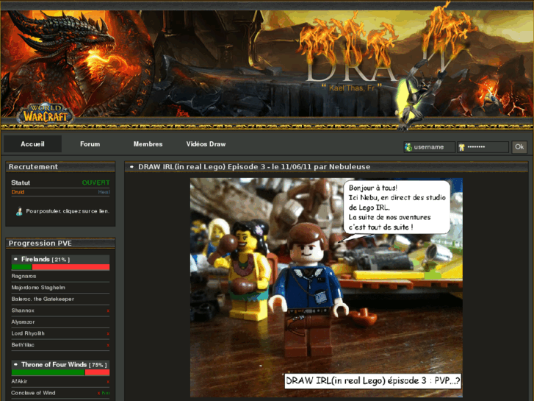Open the DRAW IRL Episode 3 post title
The height and width of the screenshot is (401, 534).
254,167
